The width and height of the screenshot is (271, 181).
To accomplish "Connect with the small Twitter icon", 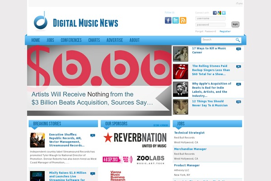I will coord(224,13).
